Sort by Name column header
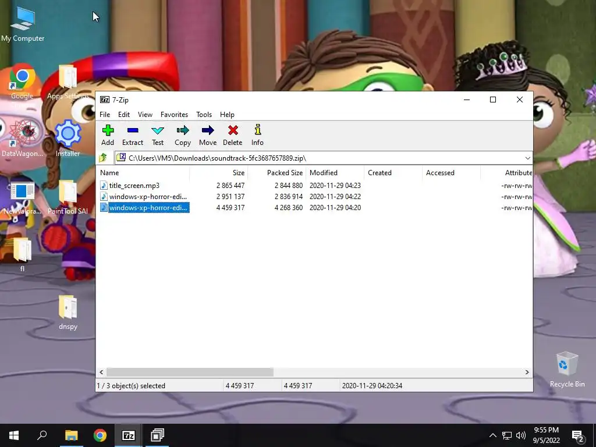Image resolution: width=596 pixels, height=447 pixels. point(143,172)
